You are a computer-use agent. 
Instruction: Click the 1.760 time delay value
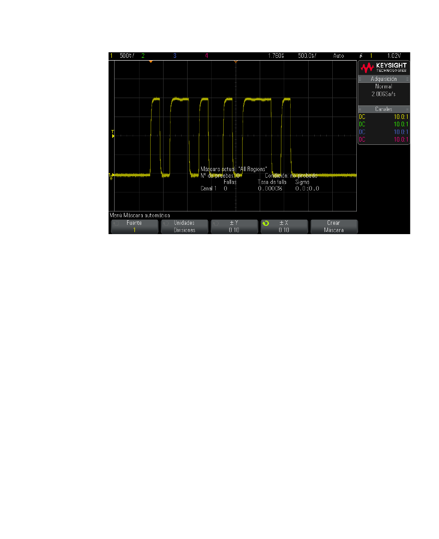click(276, 56)
